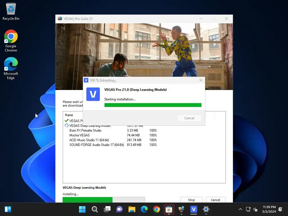Click 74.44 MB size value

pos(133,135)
